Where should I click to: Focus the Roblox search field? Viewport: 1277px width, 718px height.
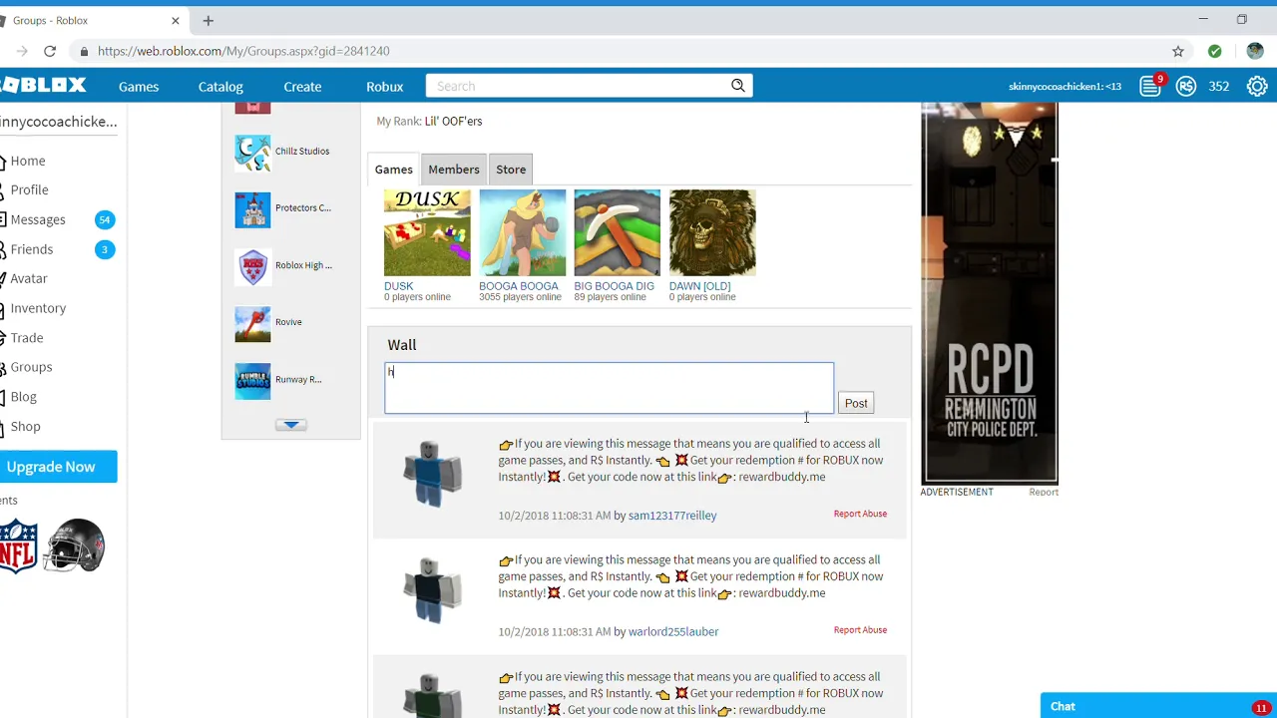[579, 86]
